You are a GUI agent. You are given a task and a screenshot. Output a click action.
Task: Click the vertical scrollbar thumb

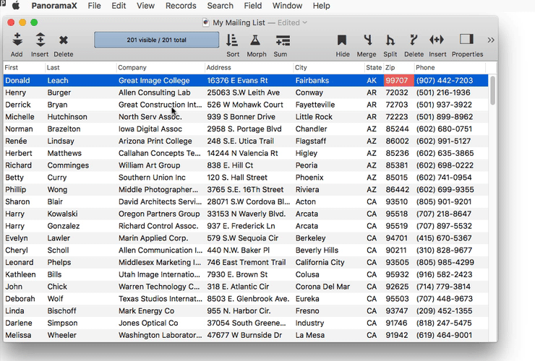pyautogui.click(x=492, y=90)
